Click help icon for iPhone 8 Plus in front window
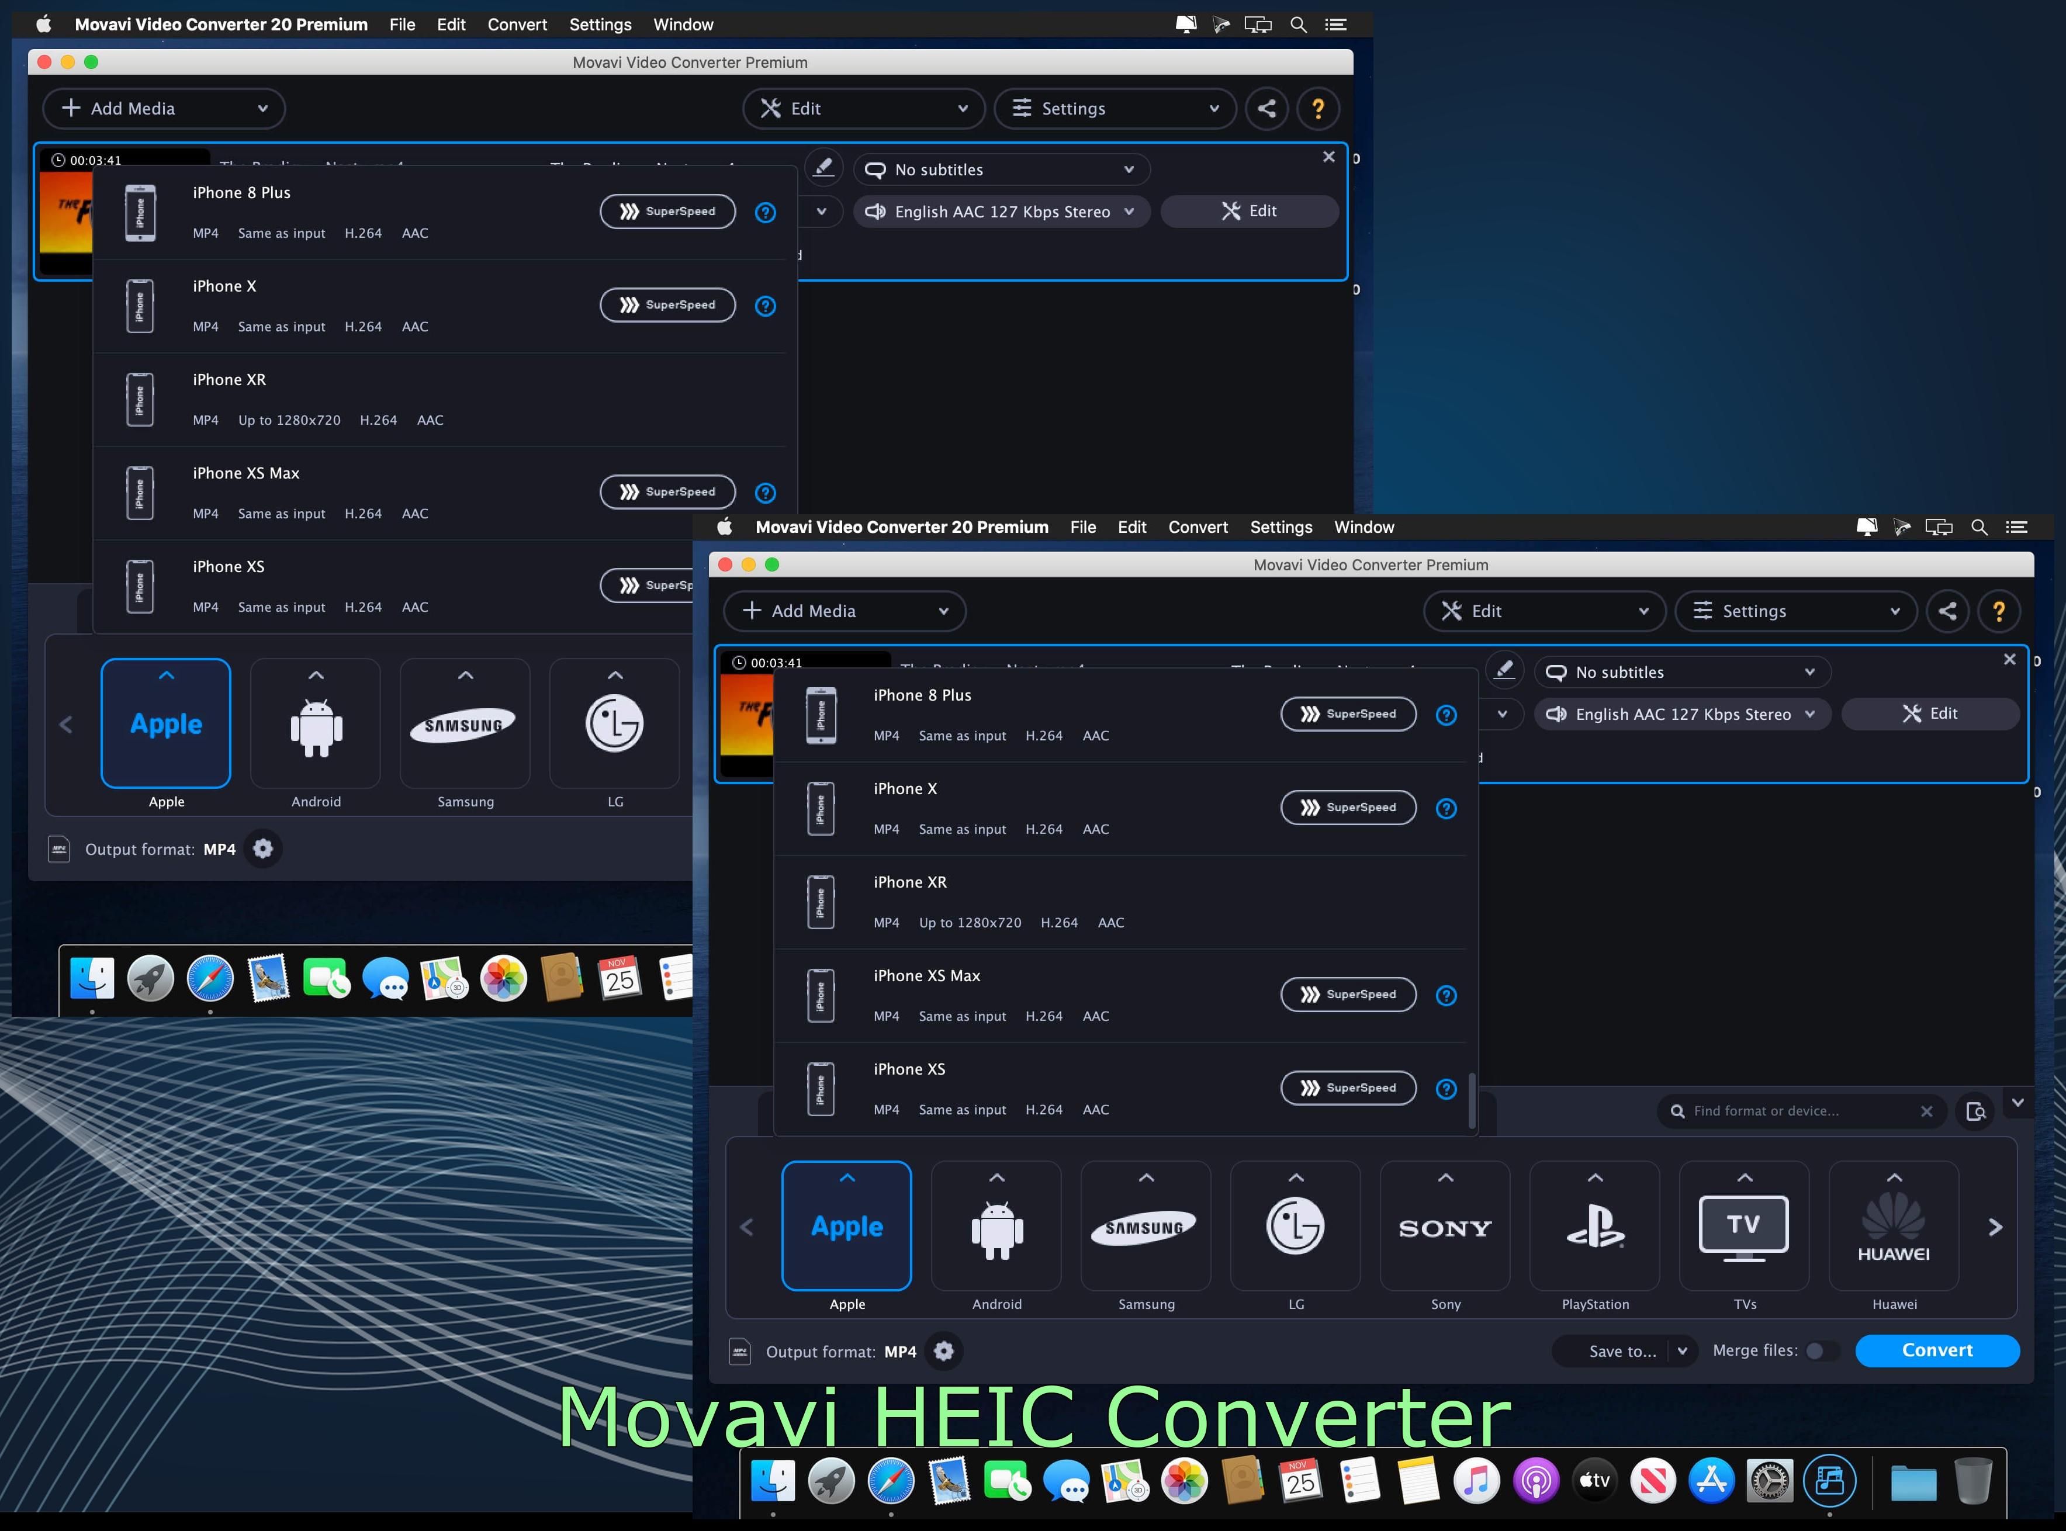This screenshot has width=2066, height=1531. coord(1446,715)
